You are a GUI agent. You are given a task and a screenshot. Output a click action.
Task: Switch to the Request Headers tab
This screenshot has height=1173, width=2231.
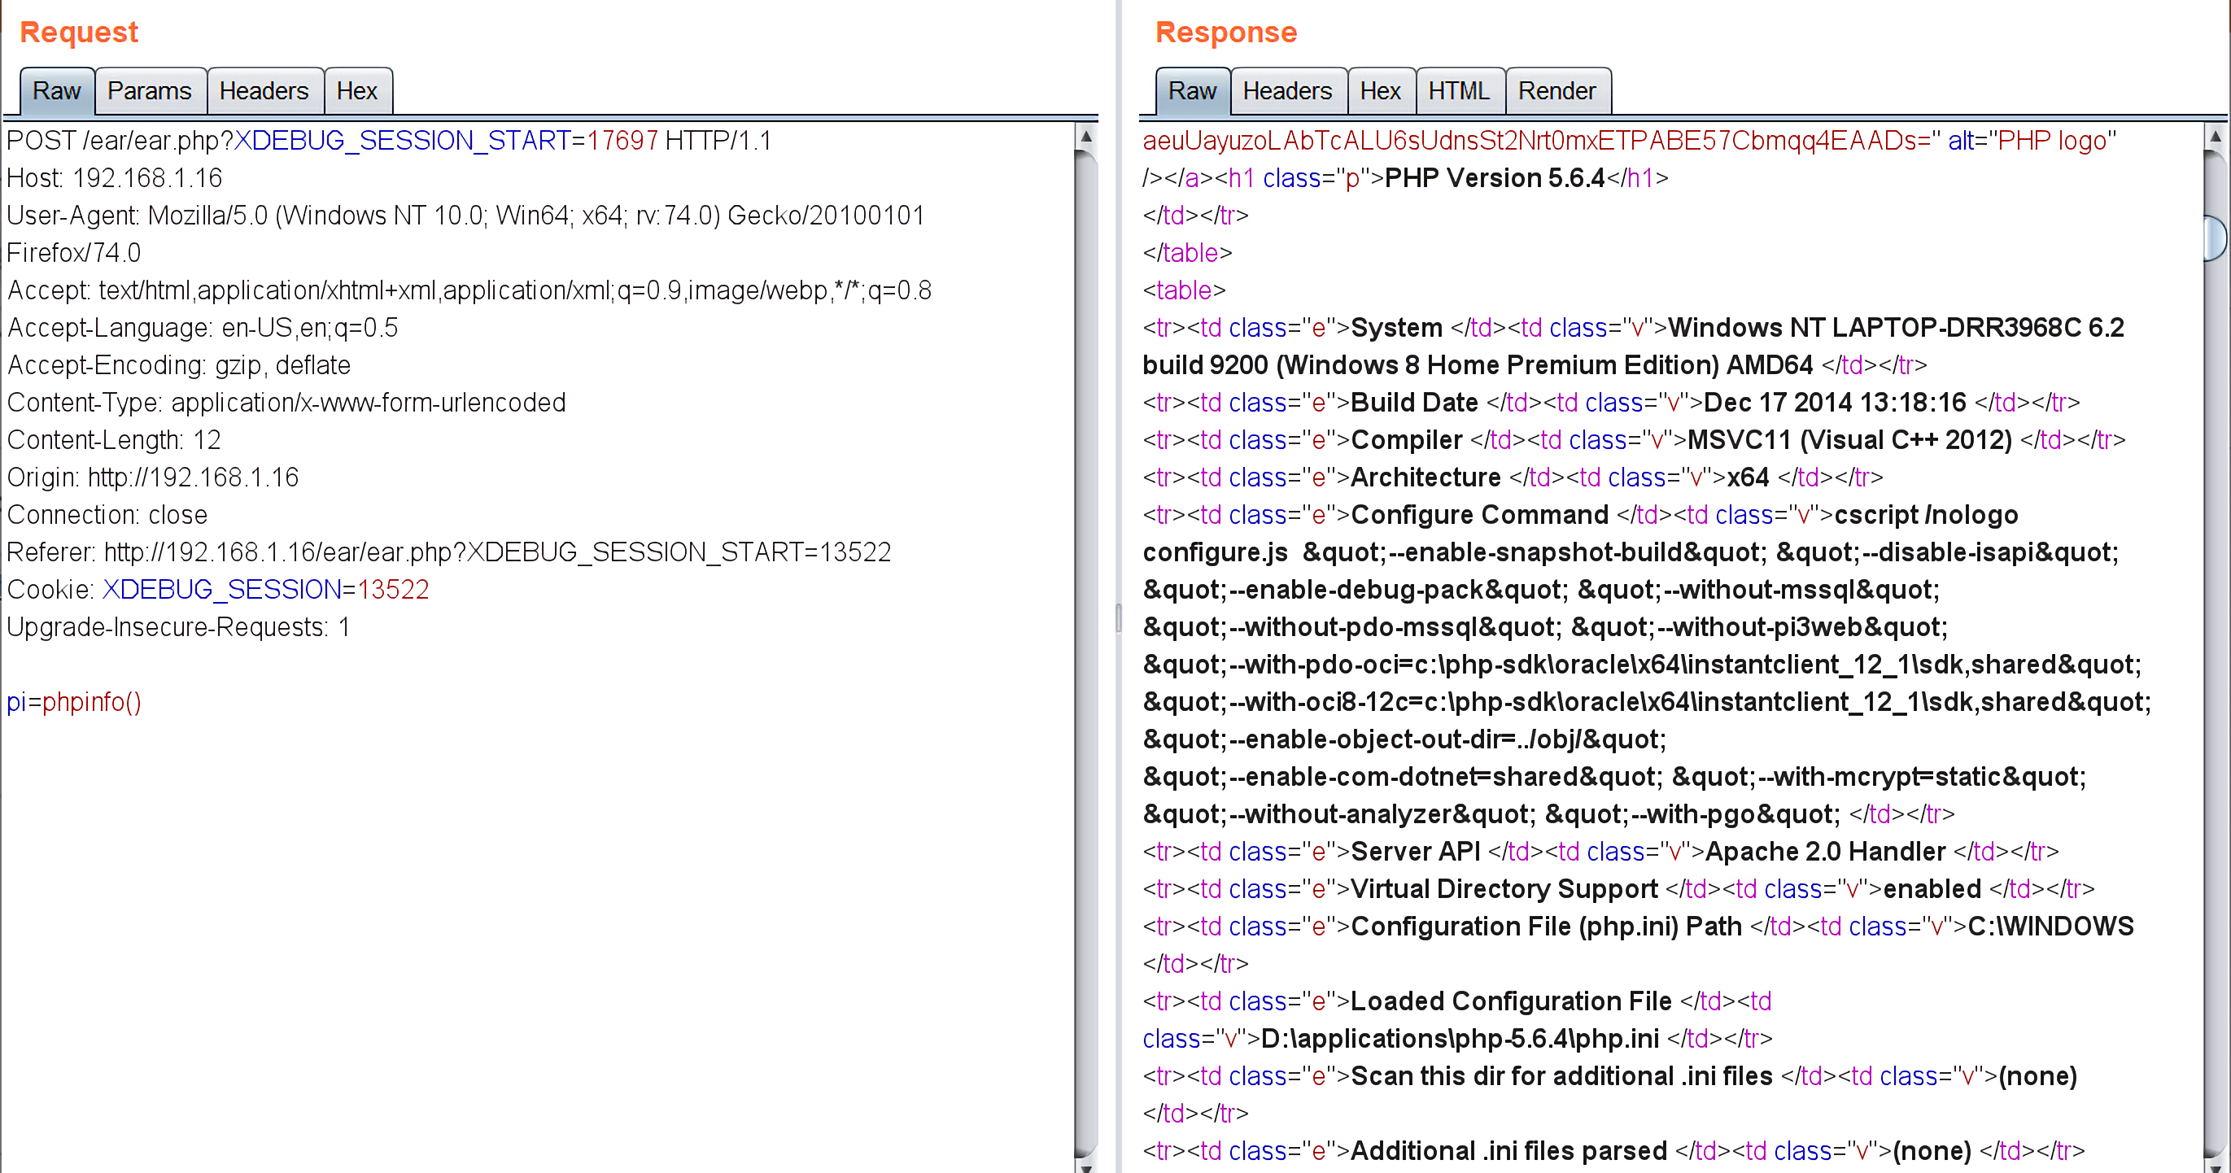point(264,91)
